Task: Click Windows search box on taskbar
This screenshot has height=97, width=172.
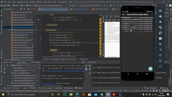Action: coord(27,95)
